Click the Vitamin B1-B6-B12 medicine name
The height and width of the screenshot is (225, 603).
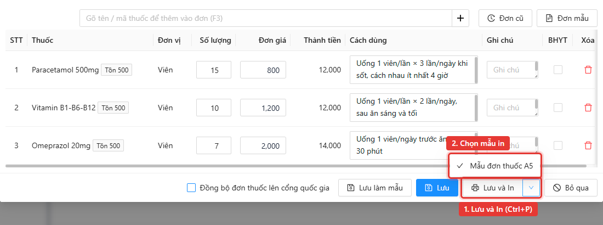click(64, 108)
